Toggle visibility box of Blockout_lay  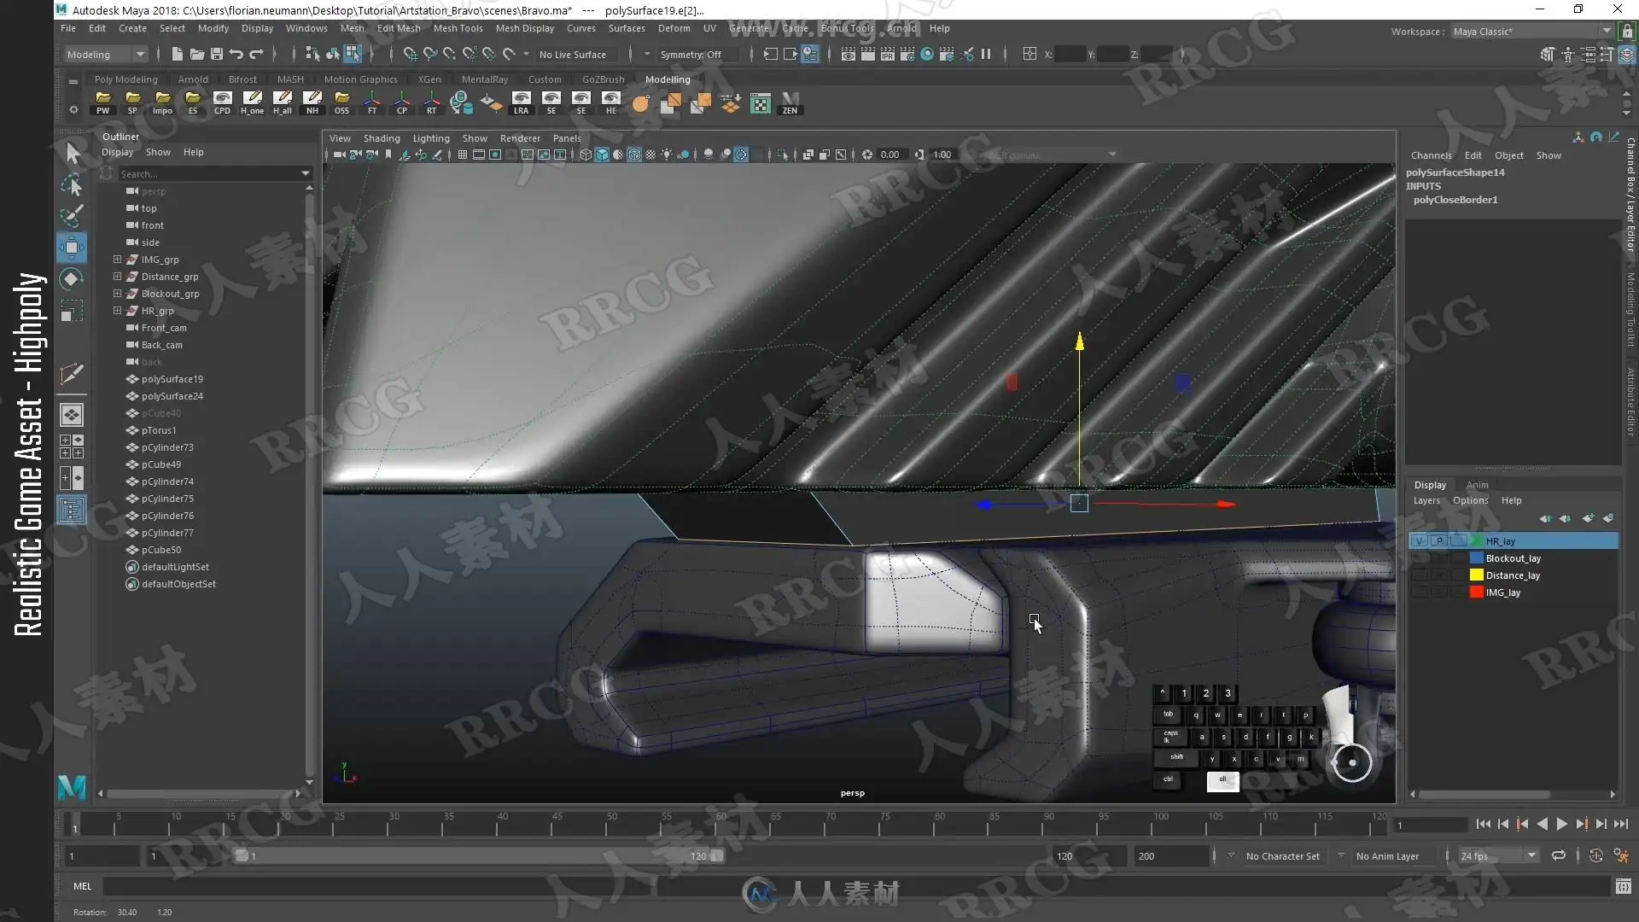click(1419, 557)
